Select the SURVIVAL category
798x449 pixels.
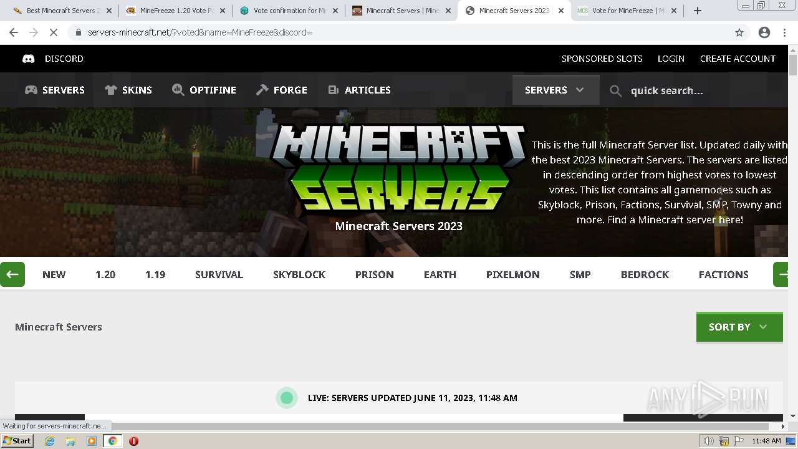pos(219,274)
